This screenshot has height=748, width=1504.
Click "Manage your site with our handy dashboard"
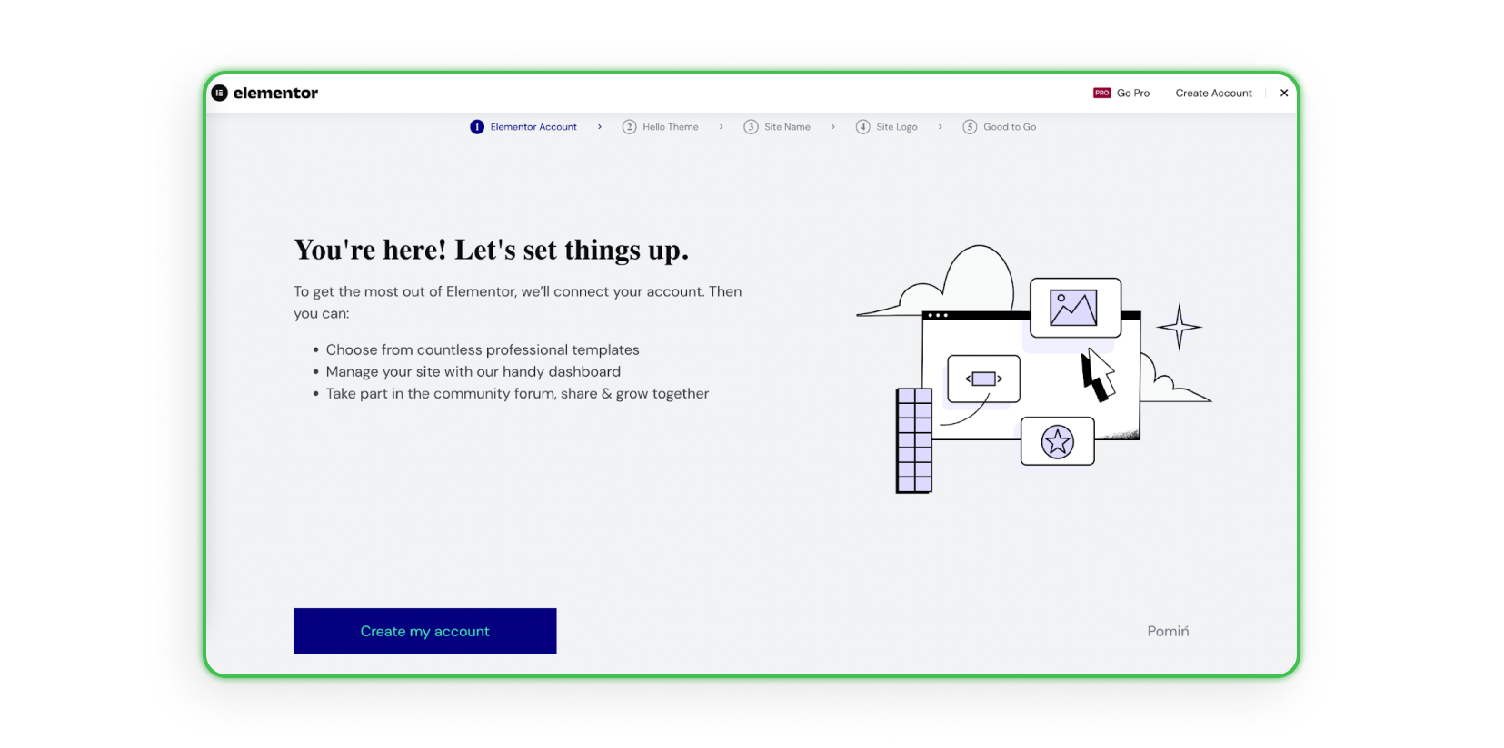coord(473,371)
